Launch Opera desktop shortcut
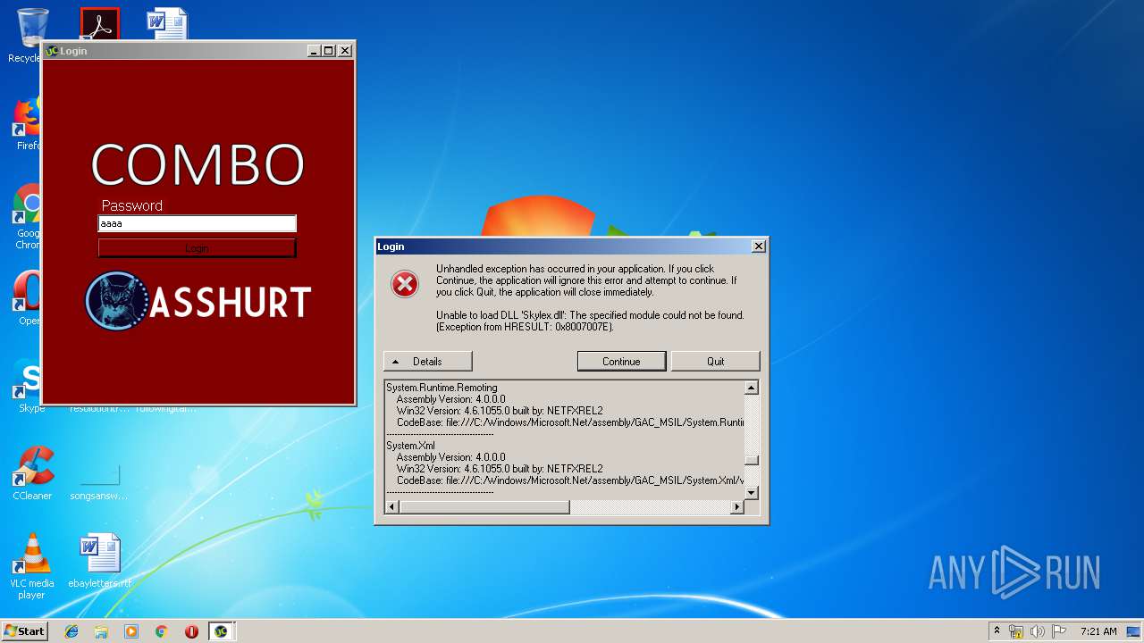The width and height of the screenshot is (1144, 643). pyautogui.click(x=27, y=299)
